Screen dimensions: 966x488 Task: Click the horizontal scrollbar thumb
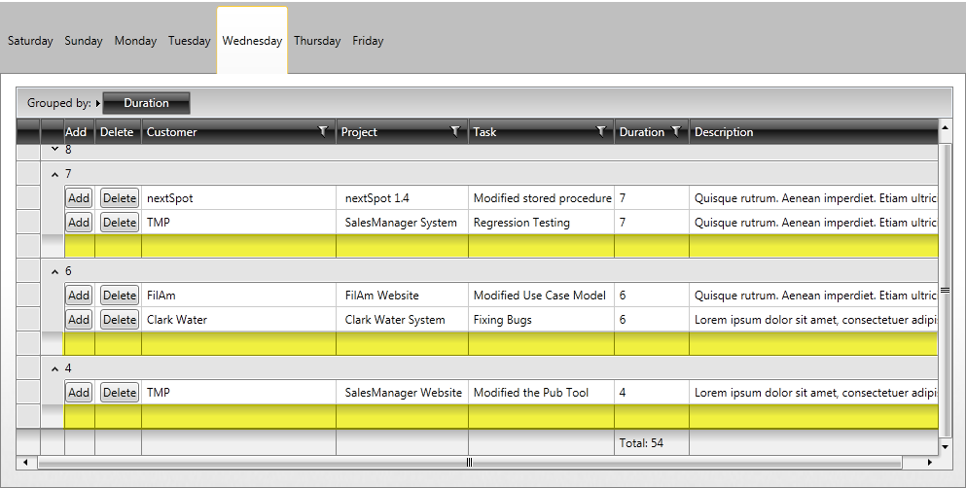click(469, 462)
